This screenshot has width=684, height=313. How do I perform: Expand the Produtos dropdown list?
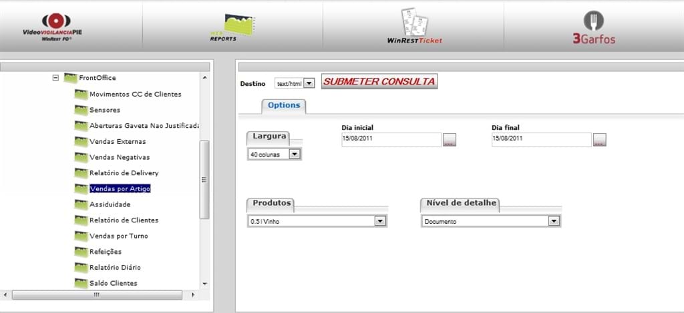coord(380,221)
